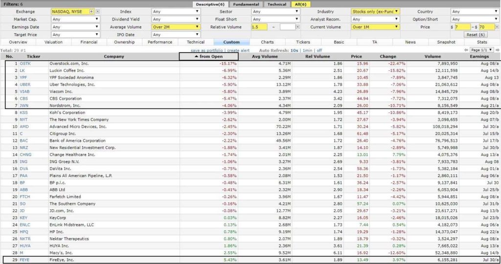Open the Float Short dropdown
Screen dimensions: 501x264
tap(276, 19)
